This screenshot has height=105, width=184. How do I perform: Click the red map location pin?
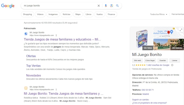pyautogui.click(x=169, y=32)
